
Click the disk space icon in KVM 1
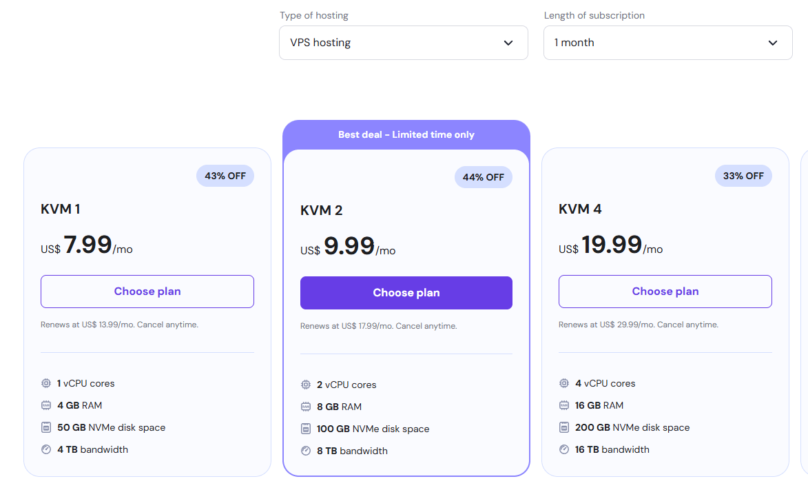(x=46, y=427)
